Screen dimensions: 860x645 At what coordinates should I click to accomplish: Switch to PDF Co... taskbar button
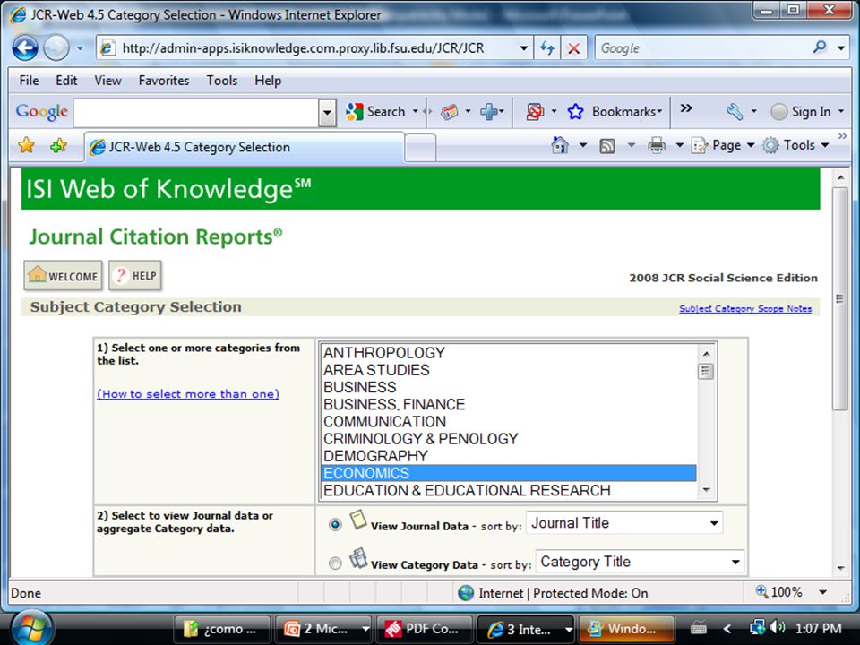(424, 629)
